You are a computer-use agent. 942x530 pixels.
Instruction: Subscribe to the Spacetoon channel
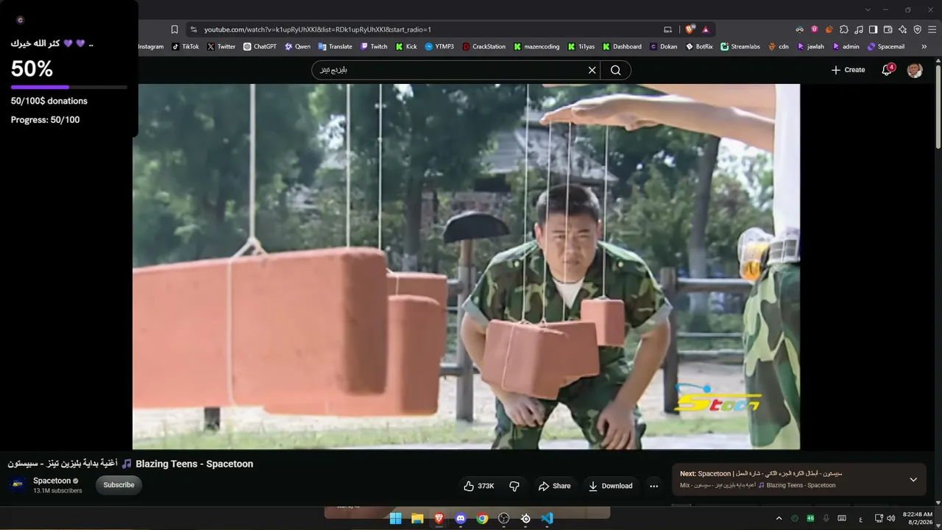click(x=118, y=485)
